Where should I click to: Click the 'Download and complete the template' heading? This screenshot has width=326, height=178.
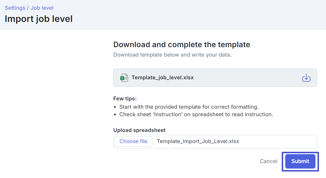point(181,45)
